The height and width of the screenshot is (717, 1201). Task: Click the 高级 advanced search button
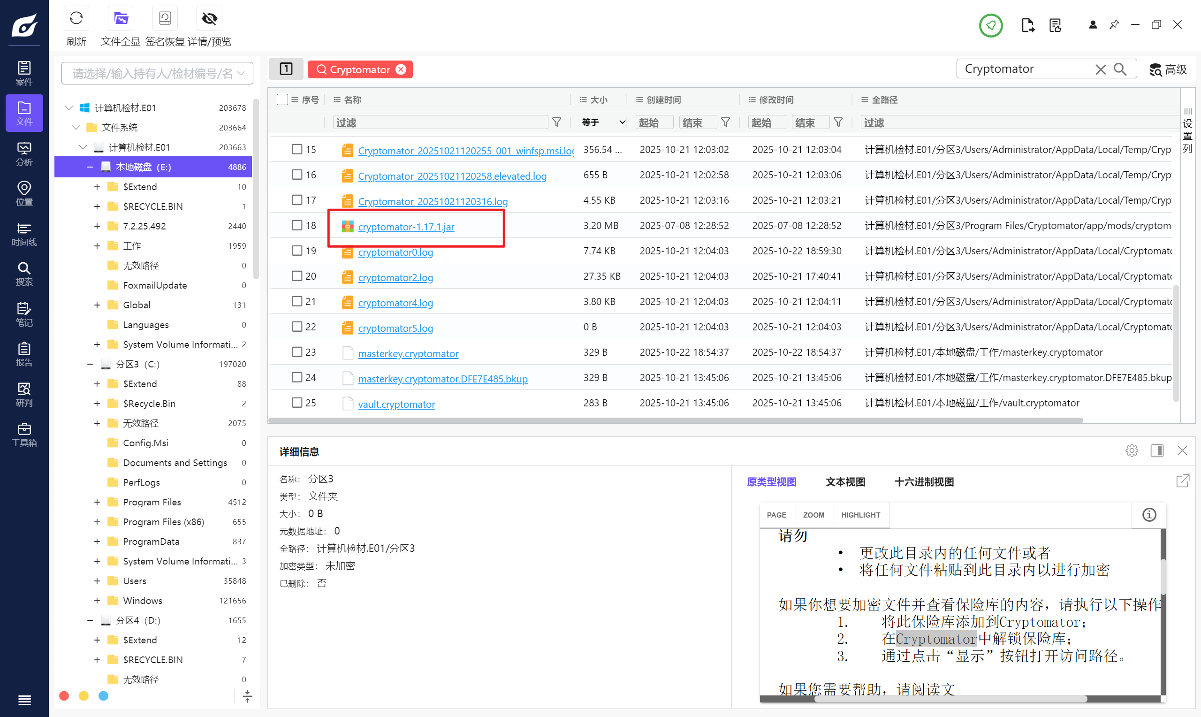1168,69
